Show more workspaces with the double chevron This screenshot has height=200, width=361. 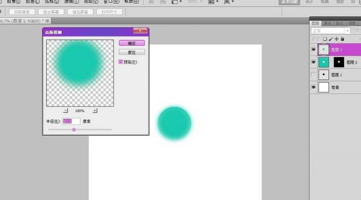coord(353,2)
